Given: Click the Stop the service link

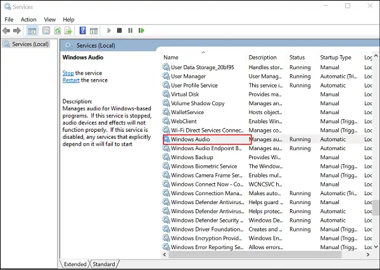Looking at the screenshot, I should coord(68,73).
